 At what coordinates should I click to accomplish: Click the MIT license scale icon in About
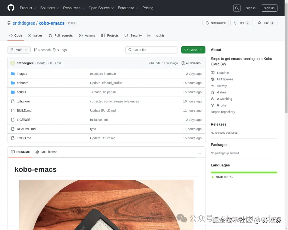(x=213, y=79)
